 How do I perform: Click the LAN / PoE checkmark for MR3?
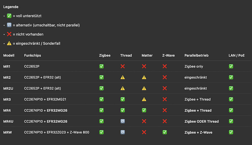(231, 99)
